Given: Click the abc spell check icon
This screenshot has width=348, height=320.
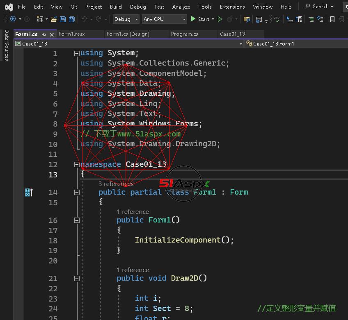Looking at the screenshot, I should coord(277,19).
